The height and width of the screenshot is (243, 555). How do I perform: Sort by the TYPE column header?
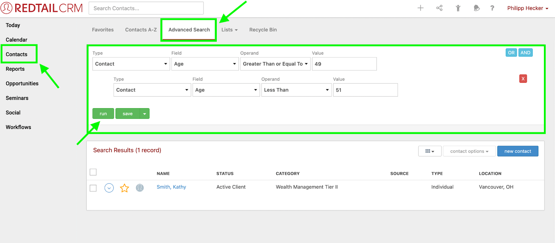(437, 174)
